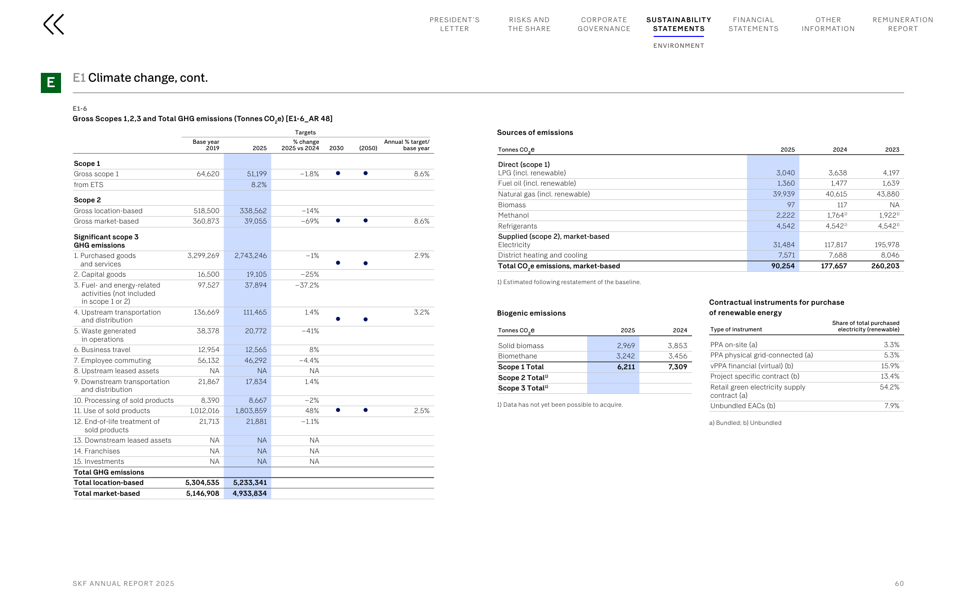Screen dimensions: 977x611
Task: Click the 'Sources of emissions' heading
Action: (535, 132)
